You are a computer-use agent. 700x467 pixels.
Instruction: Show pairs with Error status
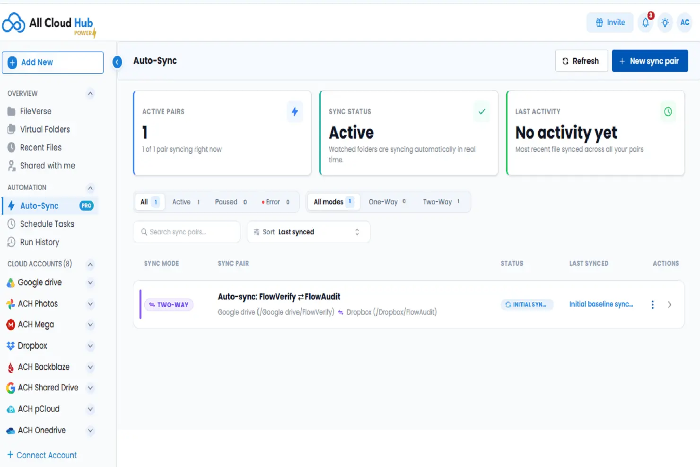point(276,202)
